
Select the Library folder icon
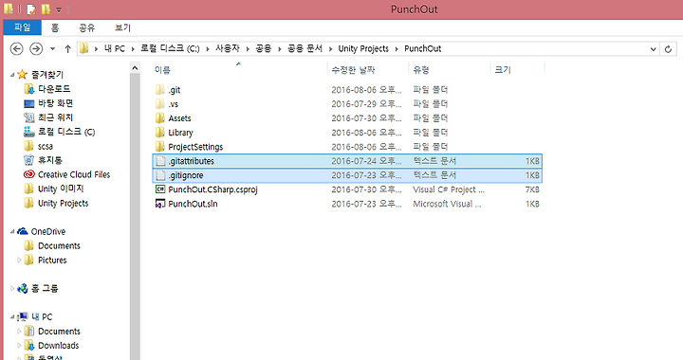click(160, 133)
